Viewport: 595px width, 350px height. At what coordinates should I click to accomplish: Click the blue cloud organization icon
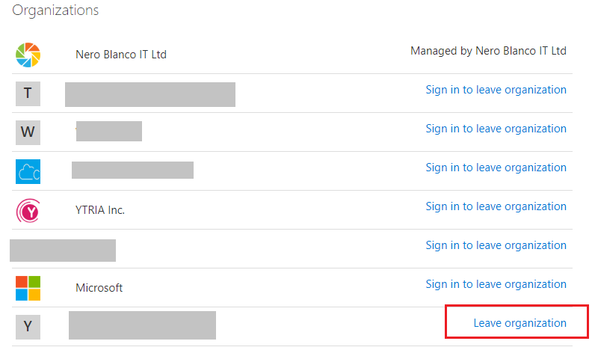(x=28, y=171)
